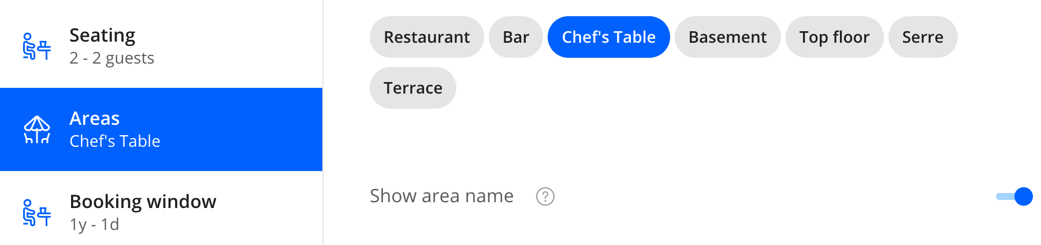The width and height of the screenshot is (1041, 245).
Task: Click the Seating heading text
Action: (102, 35)
